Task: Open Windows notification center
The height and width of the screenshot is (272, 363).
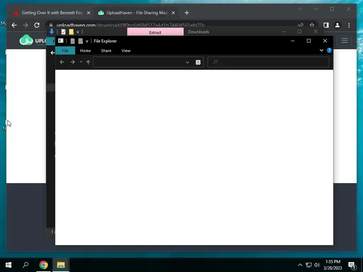Action: coord(352,265)
